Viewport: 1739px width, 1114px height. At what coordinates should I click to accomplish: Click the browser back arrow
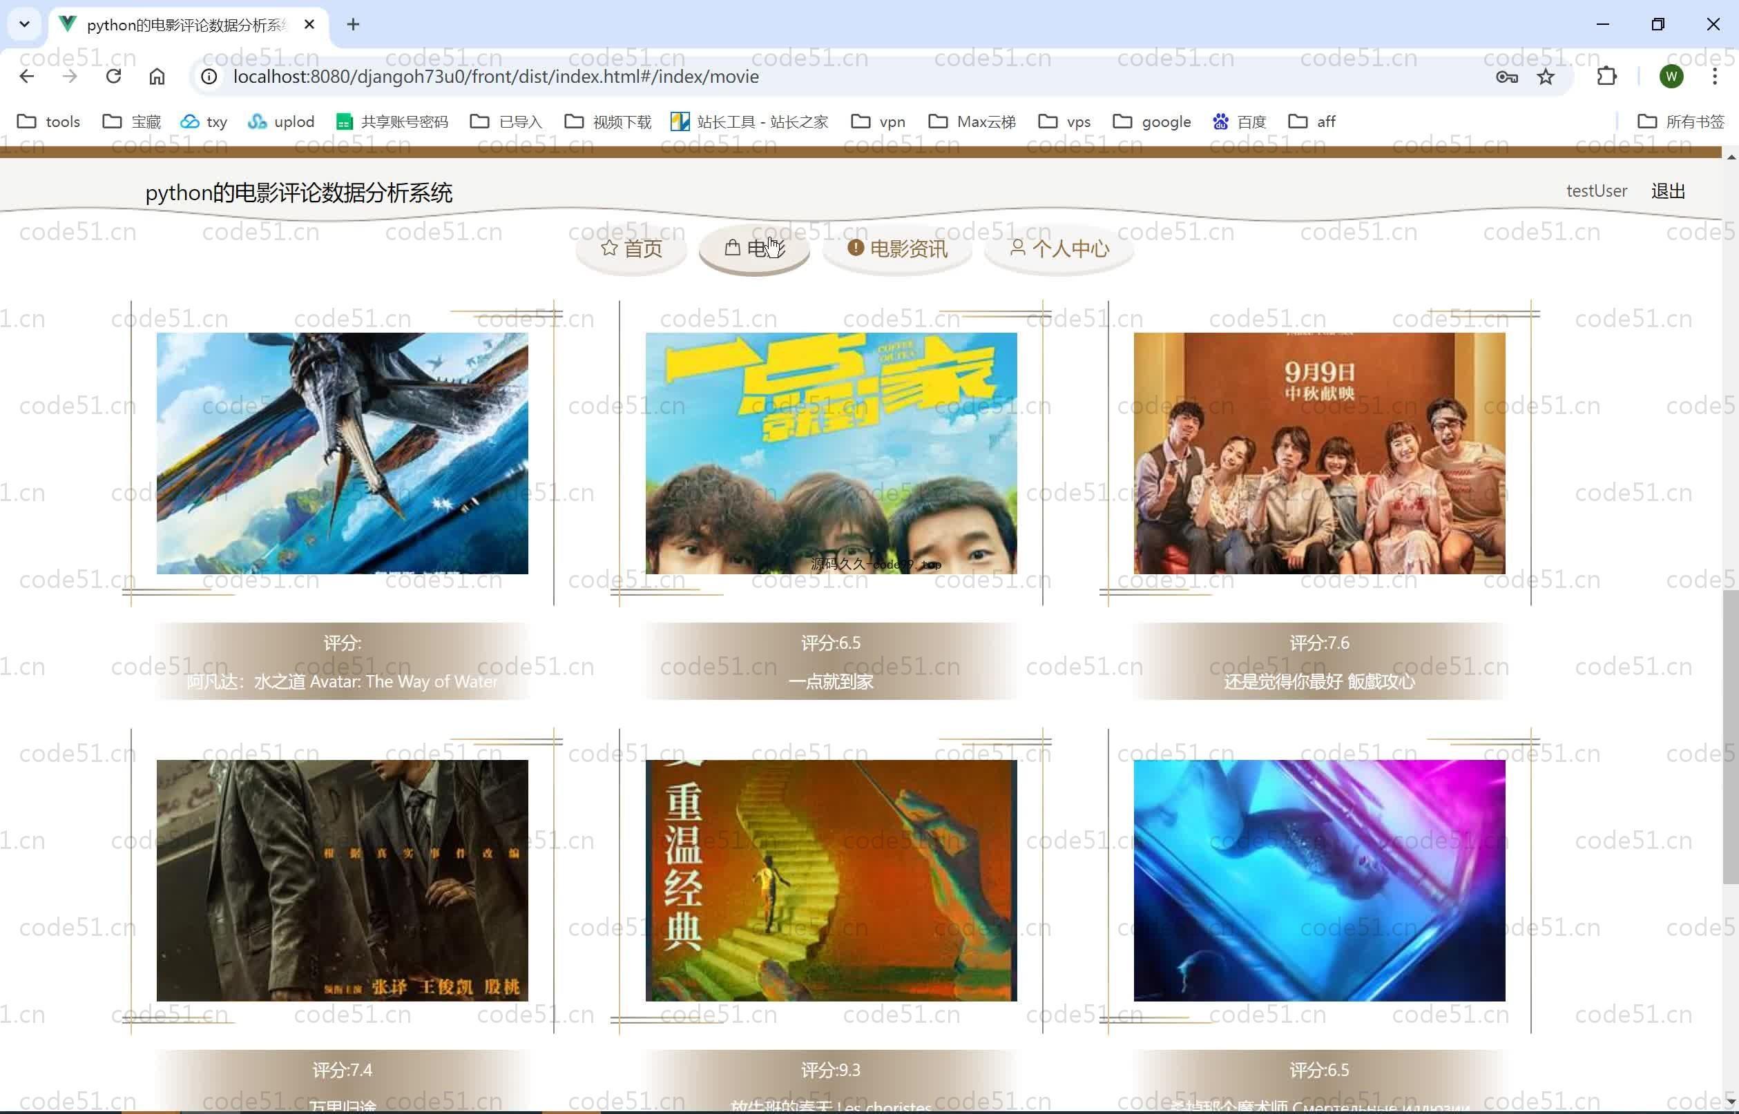27,77
